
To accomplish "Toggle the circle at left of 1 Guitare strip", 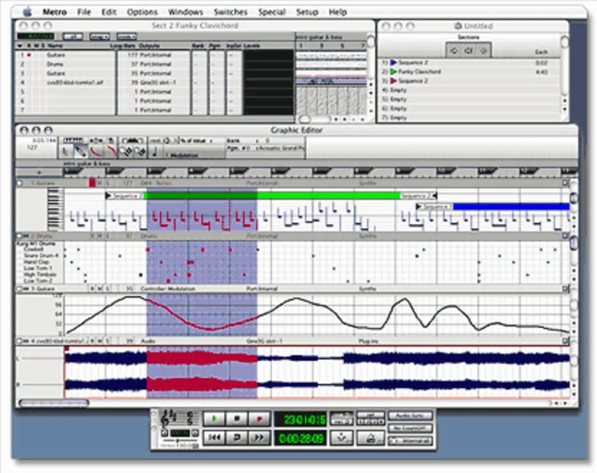I will (19, 183).
